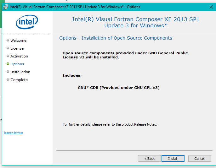Click the 'GNU* GDB (Provided under GNU GPL v3)' line
Image resolution: width=216 pixels, height=168 pixels.
[119, 88]
